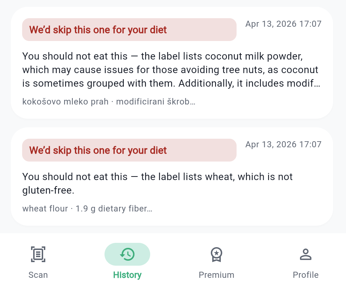346x286 pixels.
Task: Open the wheat flour scan entry card
Action: click(x=172, y=177)
